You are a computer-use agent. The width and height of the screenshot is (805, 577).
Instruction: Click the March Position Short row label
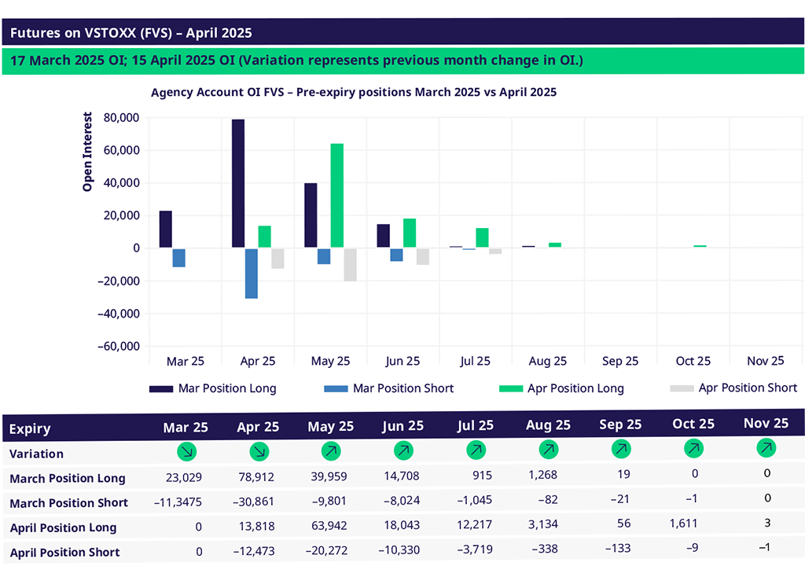(x=68, y=502)
